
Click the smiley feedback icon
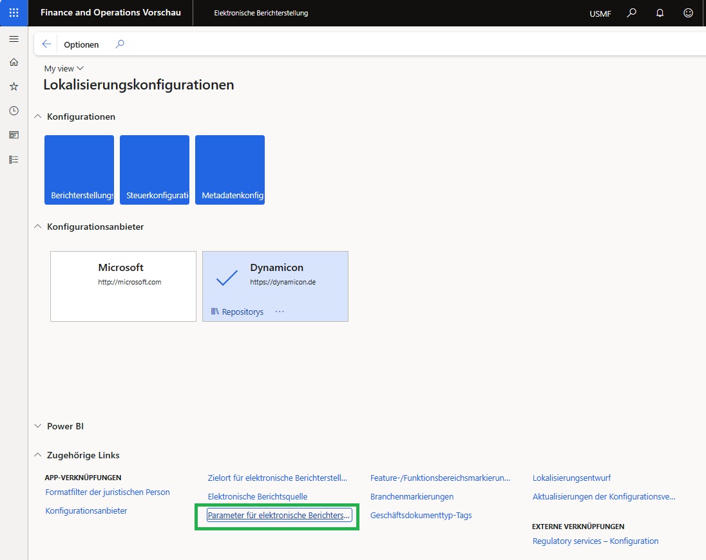tap(688, 13)
